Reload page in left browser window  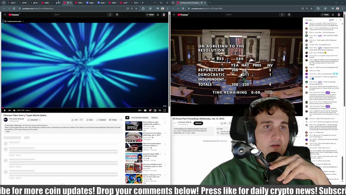click(x=14, y=8)
